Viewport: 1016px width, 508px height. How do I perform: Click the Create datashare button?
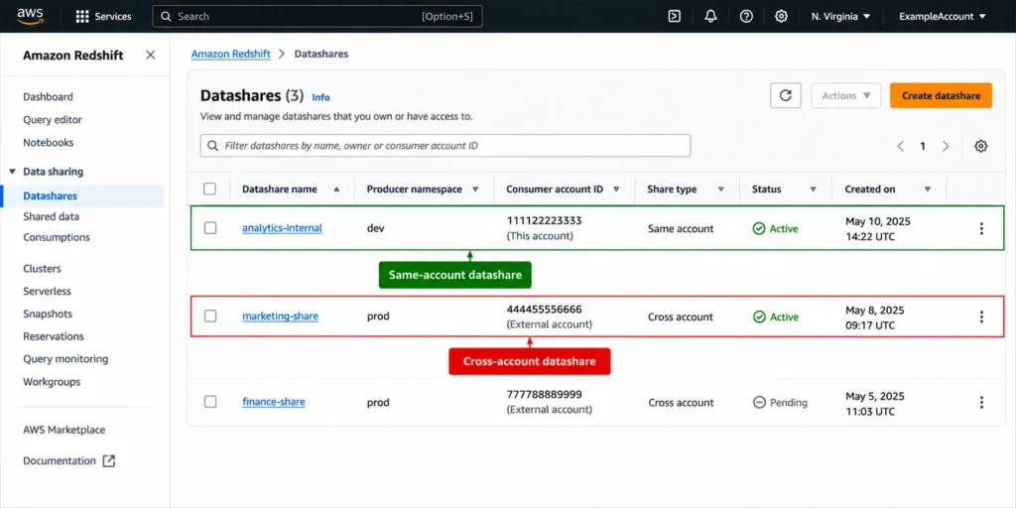(x=941, y=95)
